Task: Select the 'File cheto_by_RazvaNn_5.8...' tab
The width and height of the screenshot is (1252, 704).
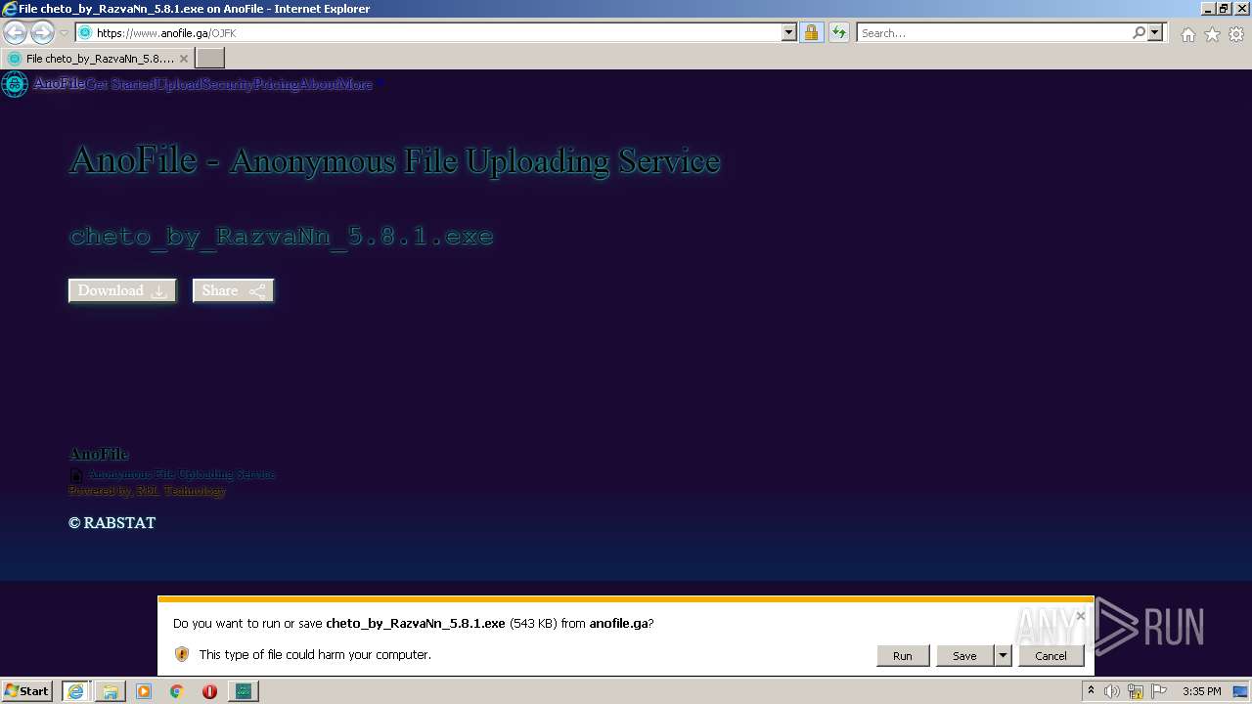Action: coord(98,59)
